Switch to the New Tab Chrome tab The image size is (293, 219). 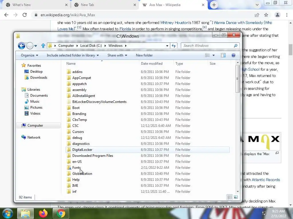pos(105,5)
